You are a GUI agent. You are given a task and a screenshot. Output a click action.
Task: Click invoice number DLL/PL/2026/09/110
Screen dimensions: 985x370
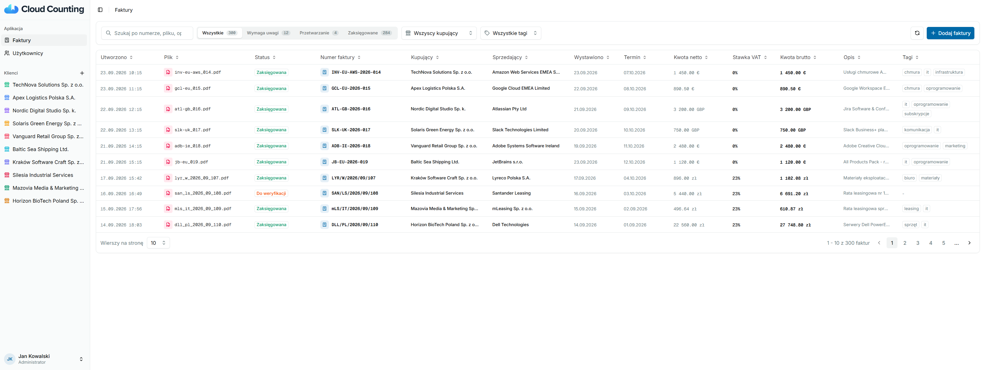(355, 225)
